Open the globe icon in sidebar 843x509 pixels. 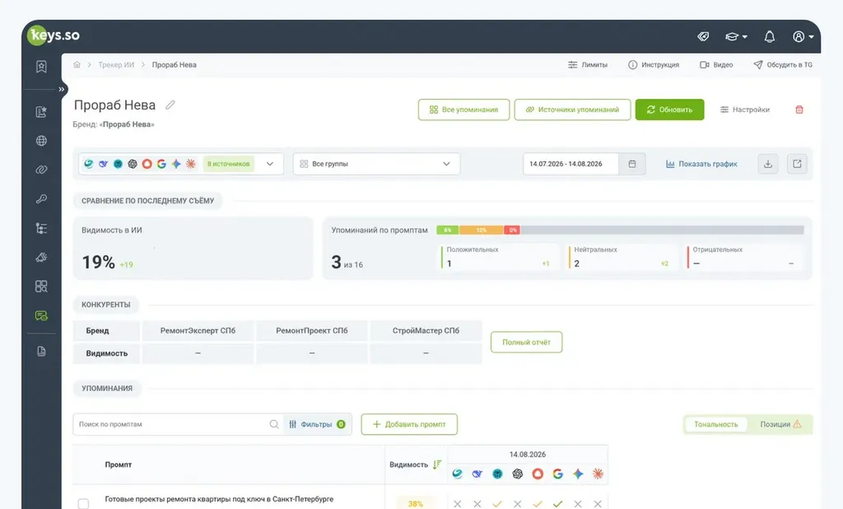pos(41,141)
